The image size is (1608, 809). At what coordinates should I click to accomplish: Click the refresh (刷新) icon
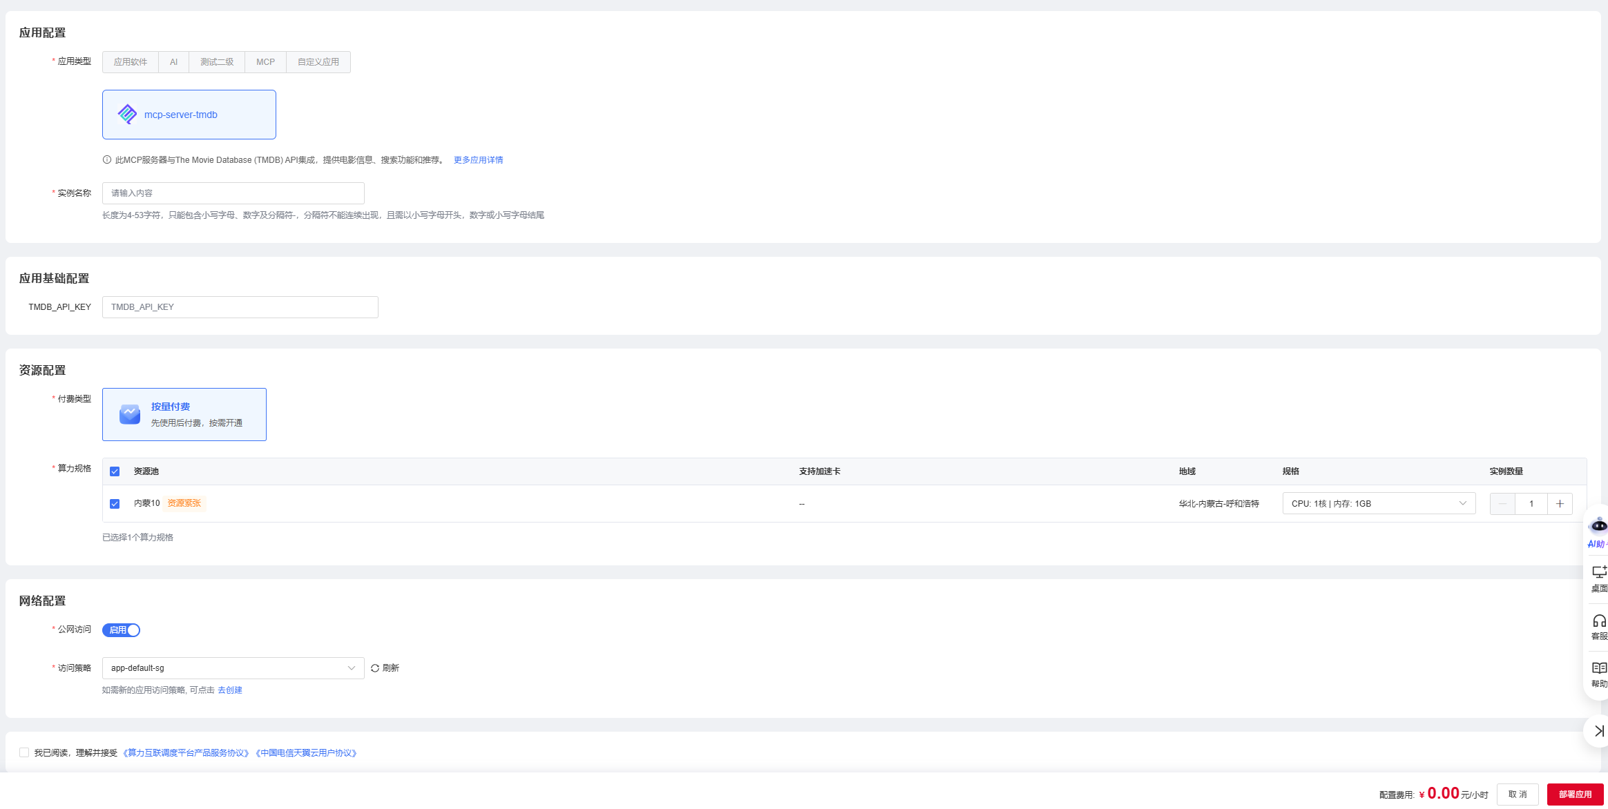[x=375, y=668]
